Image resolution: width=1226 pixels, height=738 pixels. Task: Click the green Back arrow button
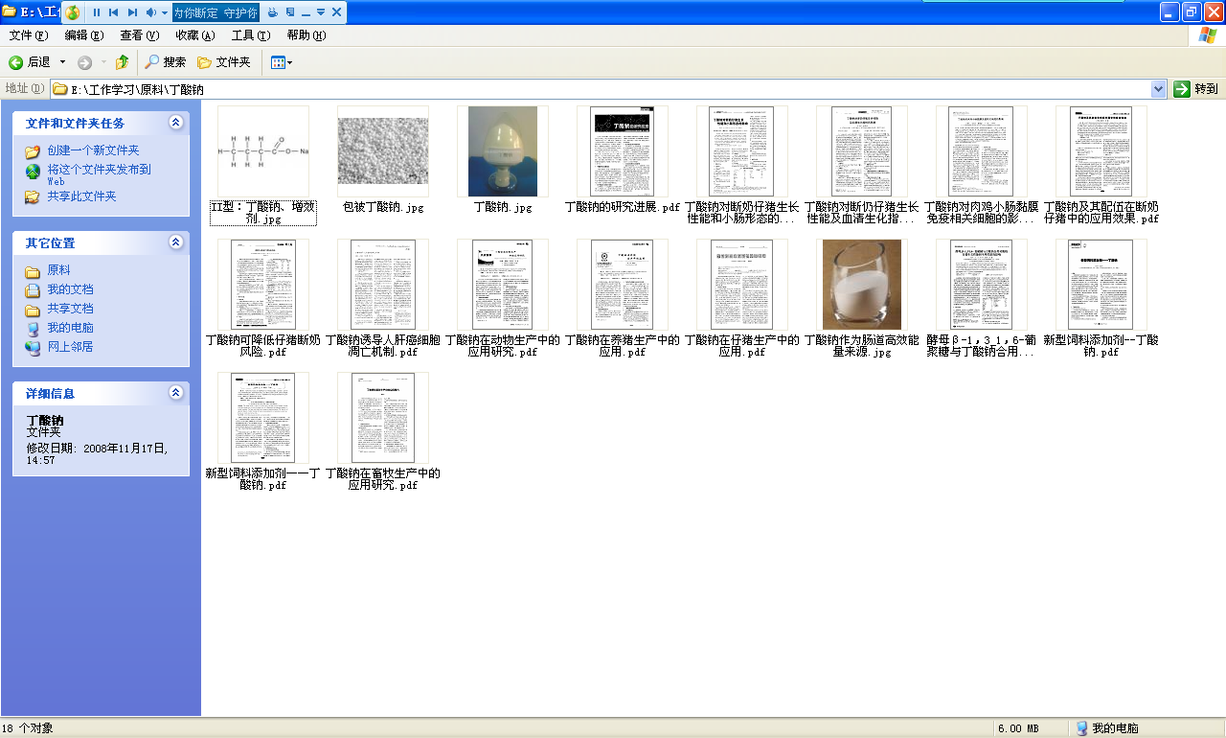pos(16,62)
